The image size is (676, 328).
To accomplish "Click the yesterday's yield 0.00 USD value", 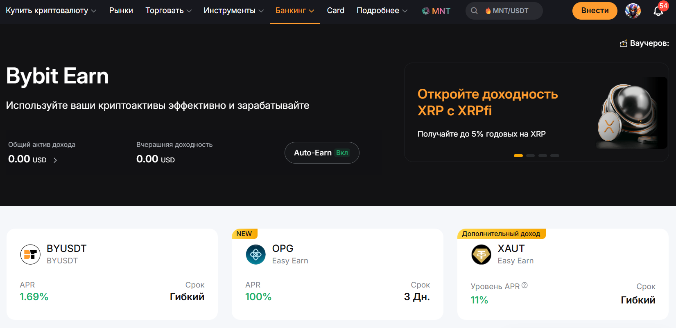I will (x=156, y=159).
